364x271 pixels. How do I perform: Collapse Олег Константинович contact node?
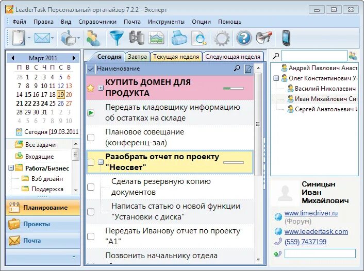tap(276, 78)
